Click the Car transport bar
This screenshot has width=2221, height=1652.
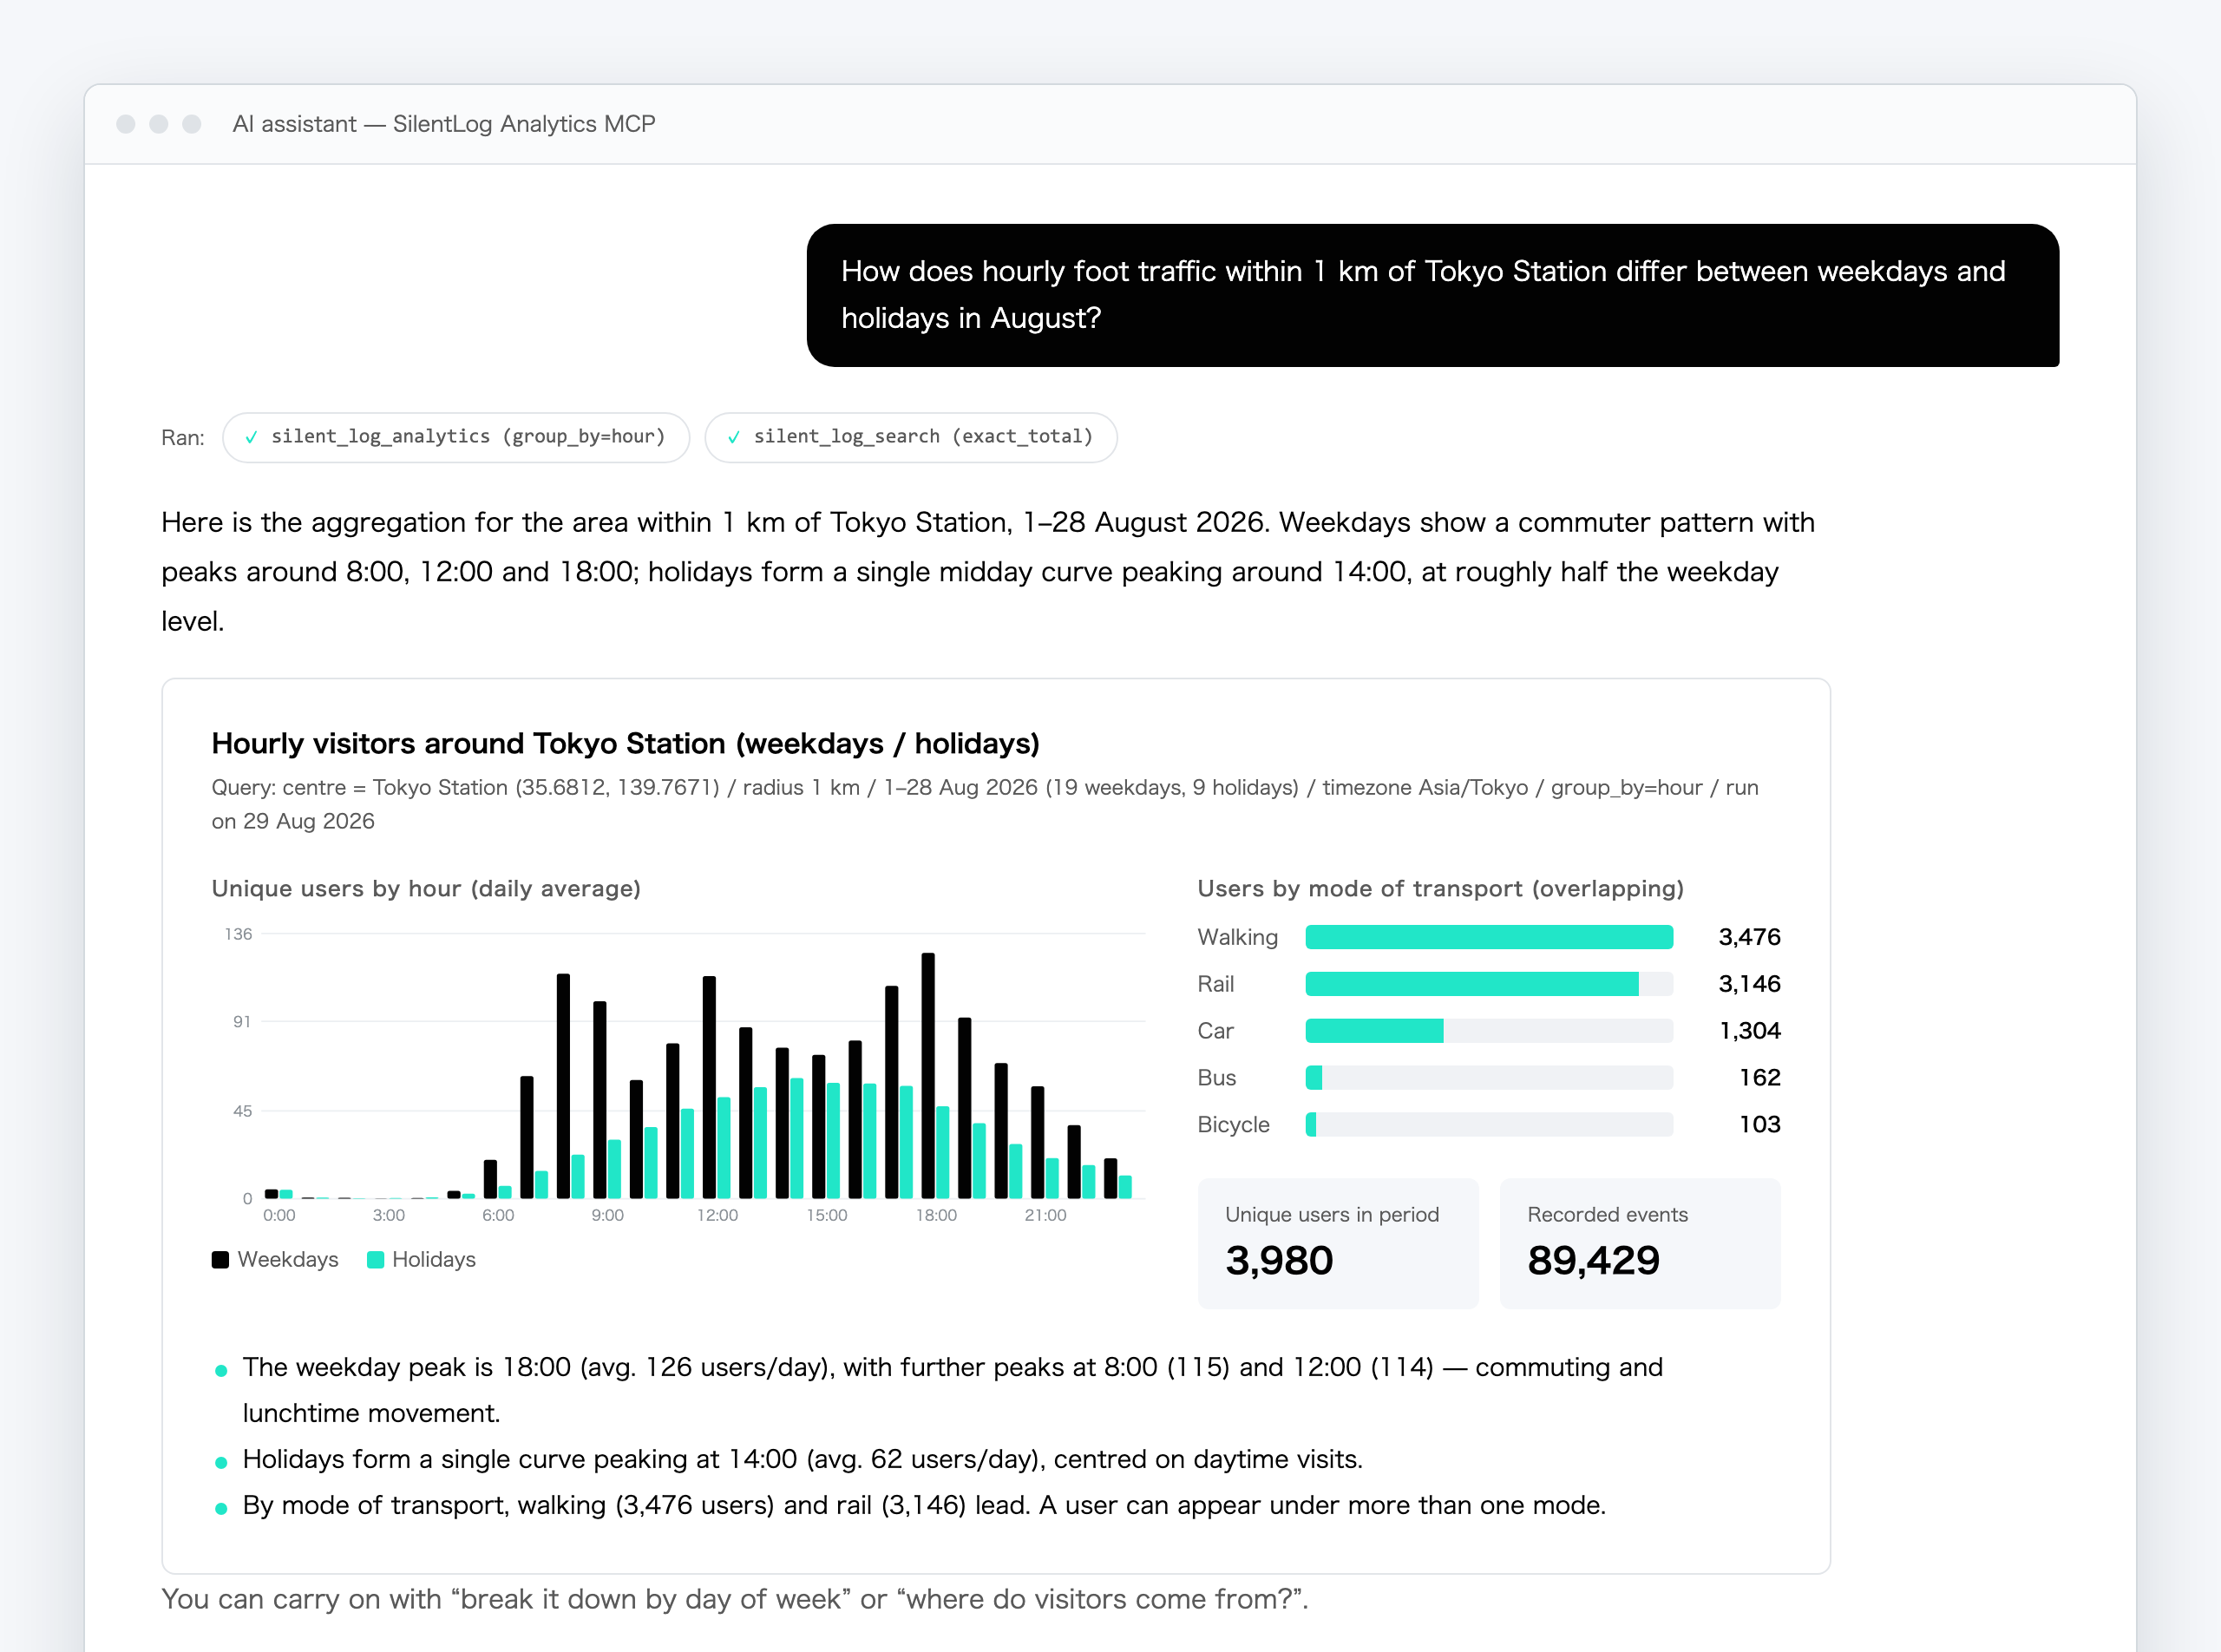point(1489,1031)
